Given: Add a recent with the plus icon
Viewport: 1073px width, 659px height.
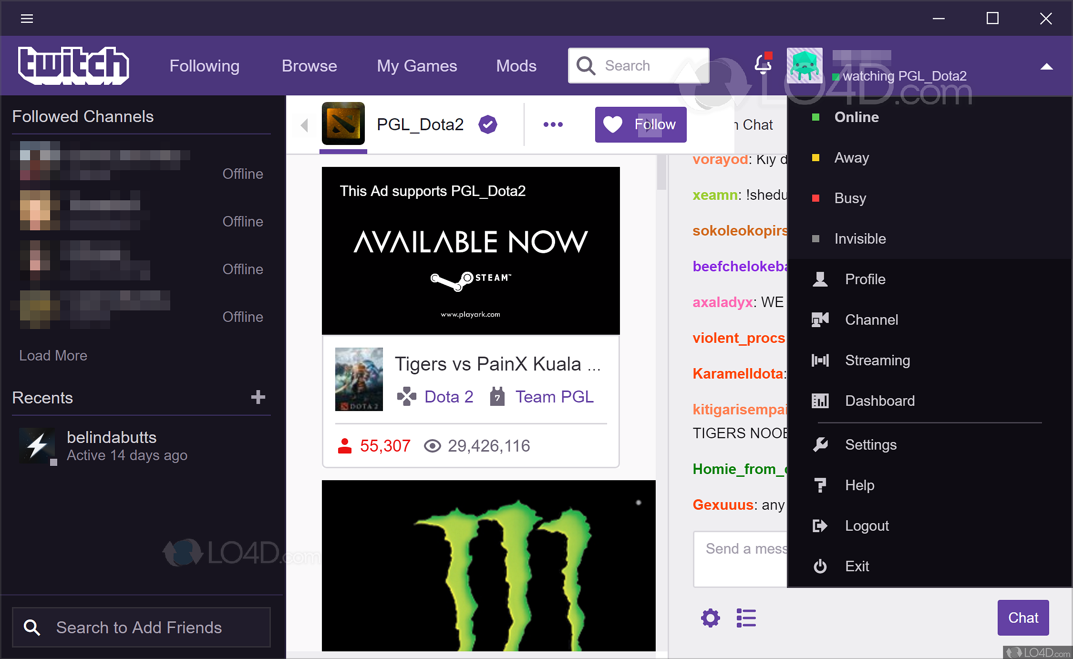Looking at the screenshot, I should click(x=258, y=397).
